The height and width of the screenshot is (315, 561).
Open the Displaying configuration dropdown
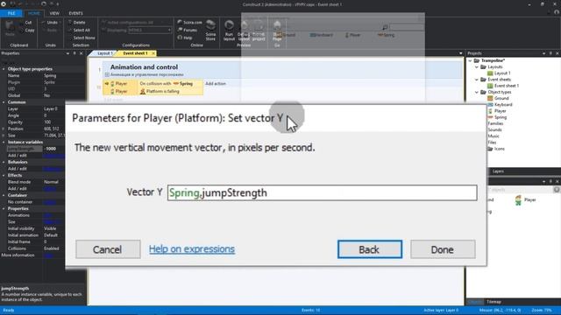point(150,31)
